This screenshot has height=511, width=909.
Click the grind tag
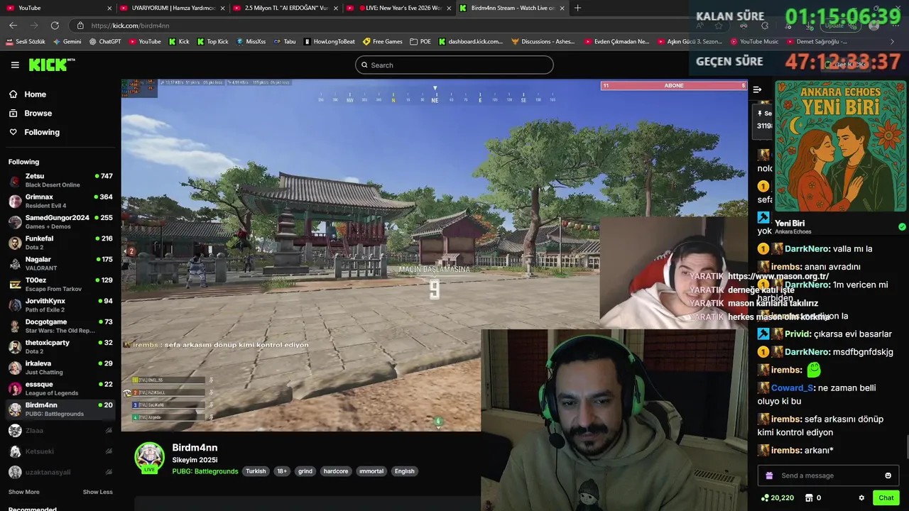click(305, 471)
